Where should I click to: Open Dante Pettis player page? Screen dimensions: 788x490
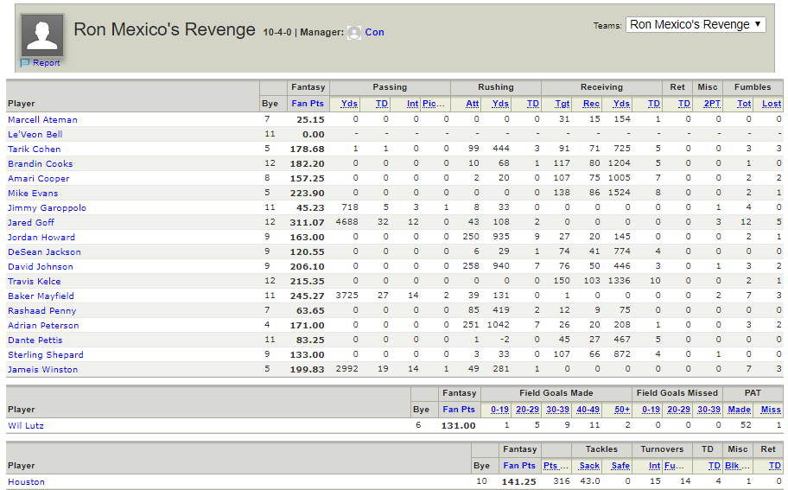(35, 340)
